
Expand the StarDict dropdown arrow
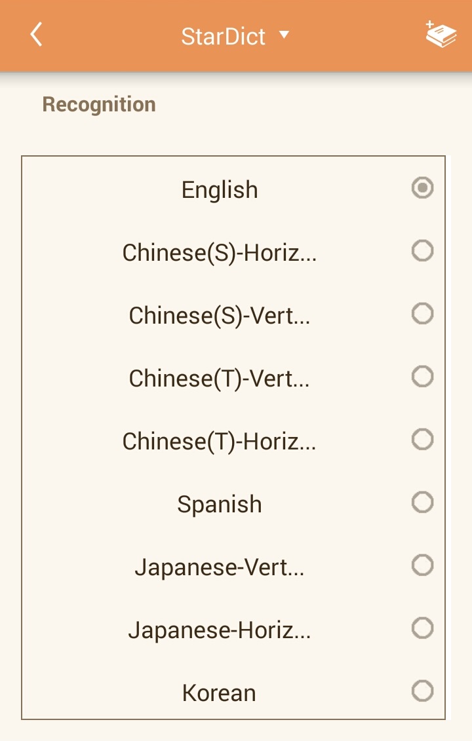coord(284,35)
